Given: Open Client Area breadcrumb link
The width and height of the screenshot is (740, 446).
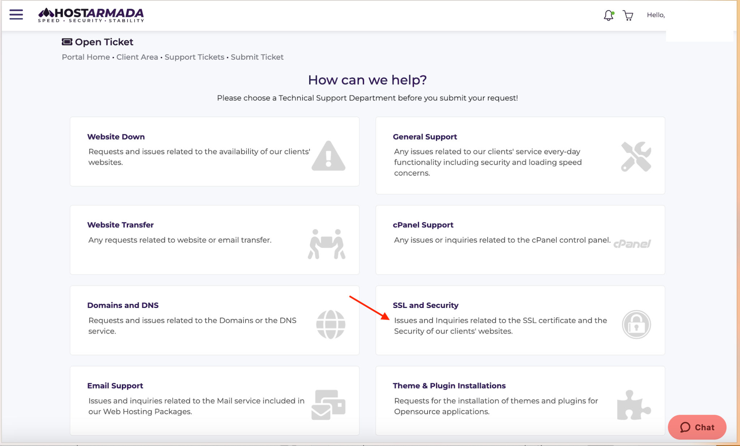Looking at the screenshot, I should 137,57.
